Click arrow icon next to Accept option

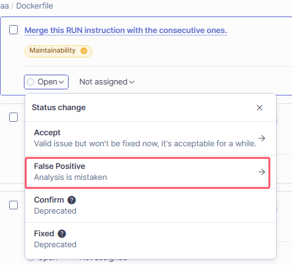(261, 138)
